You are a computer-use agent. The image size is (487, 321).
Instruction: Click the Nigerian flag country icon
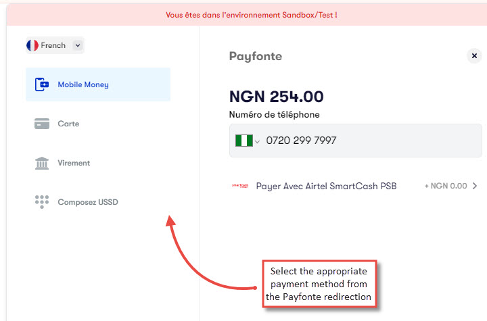point(243,141)
